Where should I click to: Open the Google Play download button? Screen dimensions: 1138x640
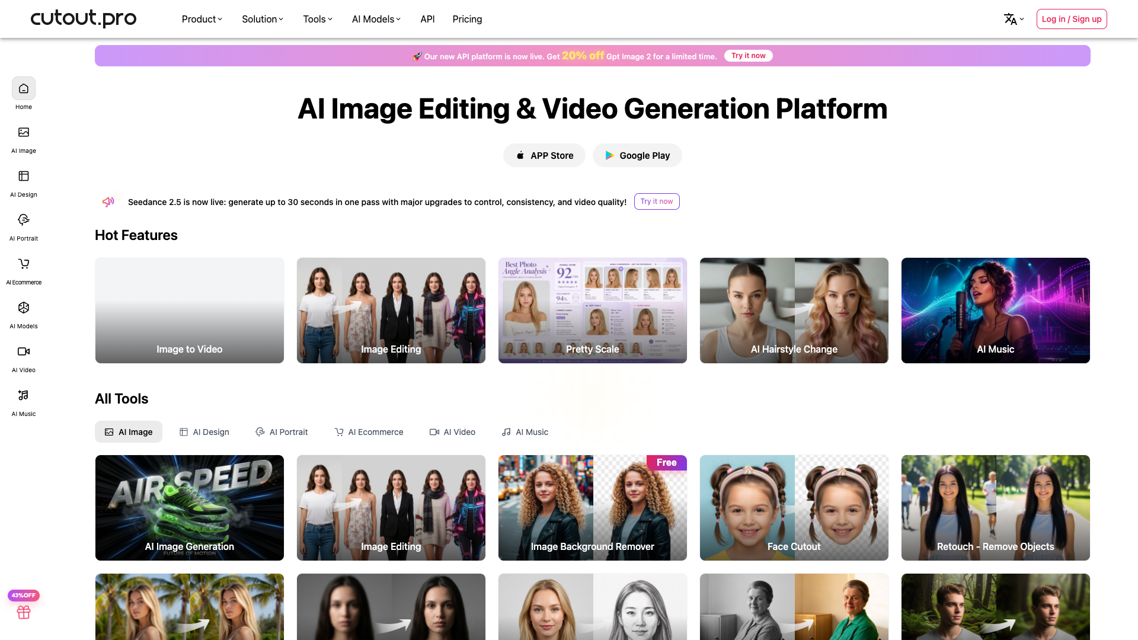pyautogui.click(x=637, y=155)
